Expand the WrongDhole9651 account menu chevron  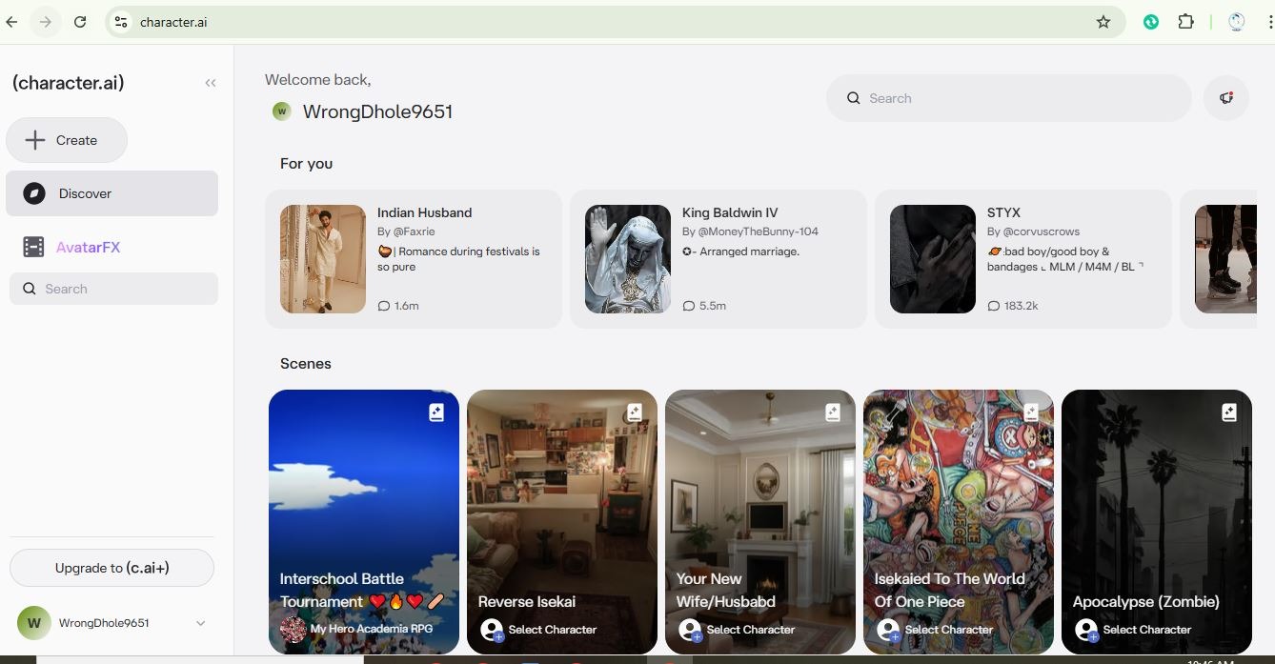200,623
